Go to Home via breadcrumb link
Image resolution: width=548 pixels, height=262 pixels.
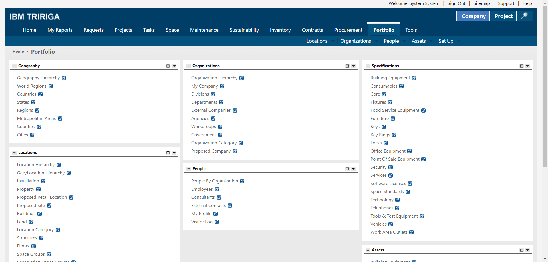[x=18, y=51]
